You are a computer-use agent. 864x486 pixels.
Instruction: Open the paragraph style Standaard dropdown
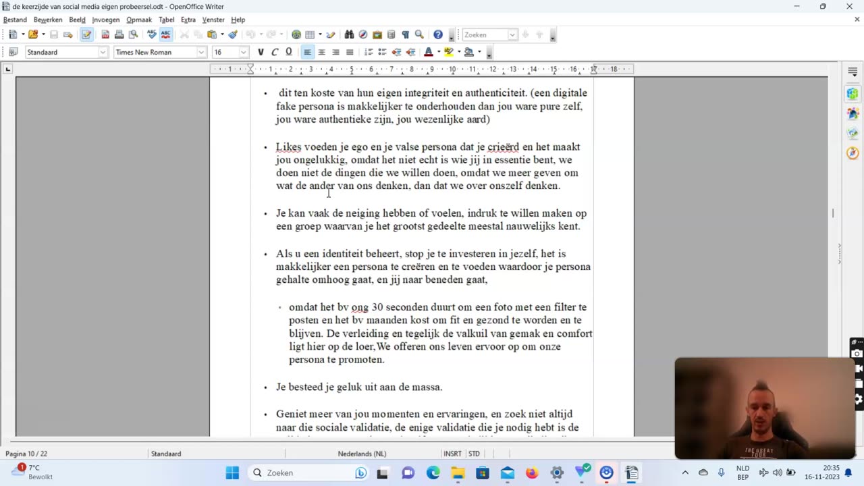tap(103, 52)
